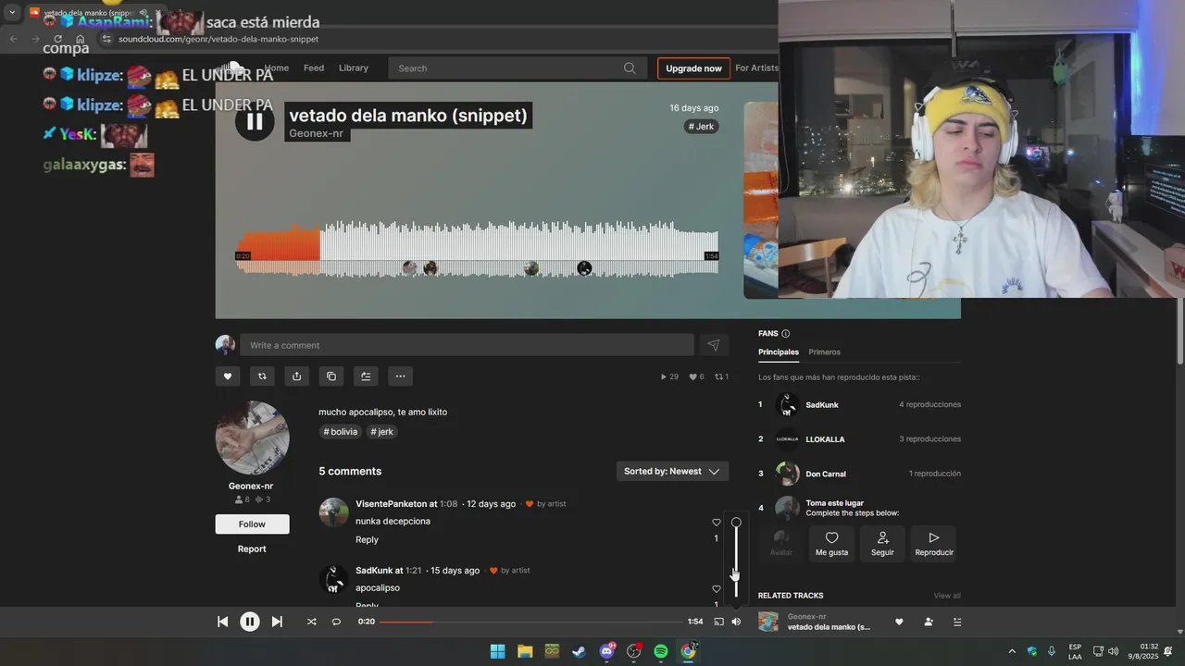Image resolution: width=1185 pixels, height=666 pixels.
Task: Click the Reproducir button
Action: 934,544
